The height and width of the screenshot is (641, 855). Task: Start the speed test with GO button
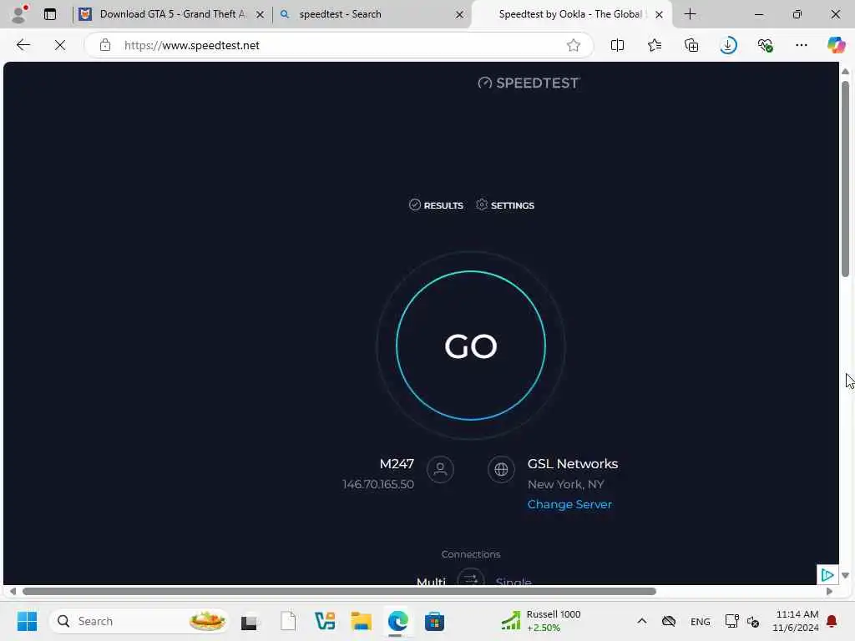[471, 346]
